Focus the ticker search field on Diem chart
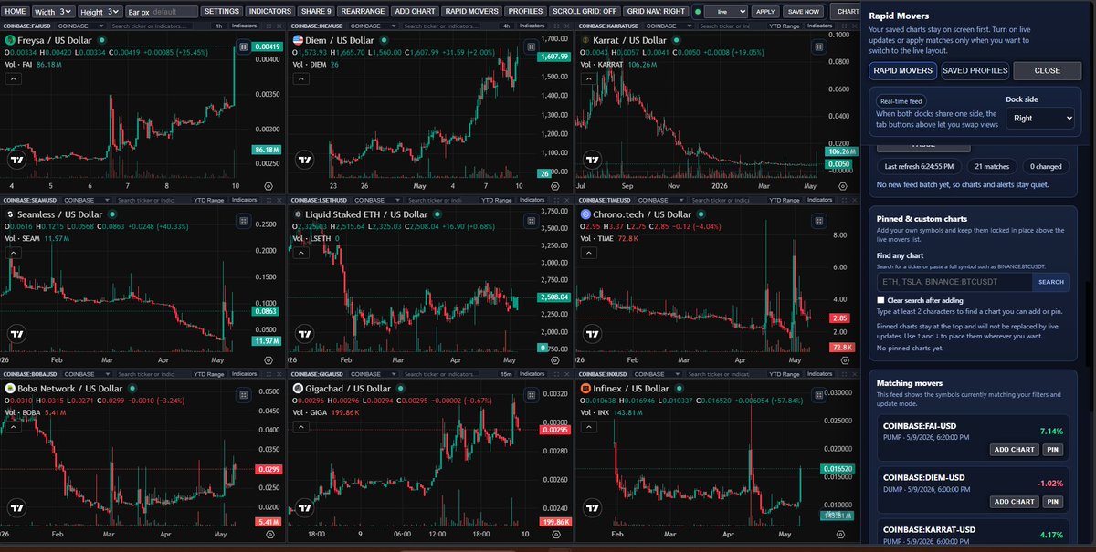The height and width of the screenshot is (552, 1096). [441, 26]
